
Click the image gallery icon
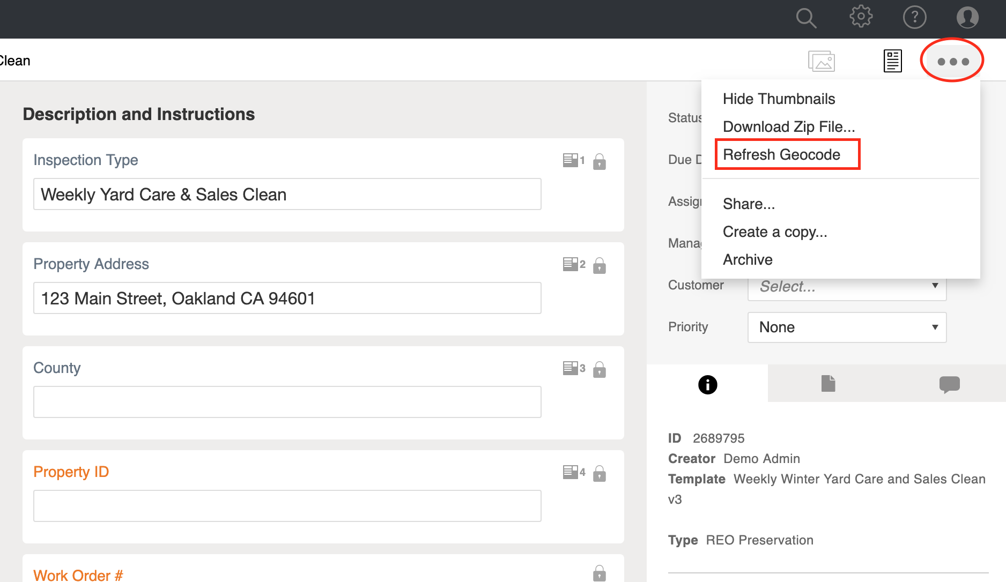point(821,61)
